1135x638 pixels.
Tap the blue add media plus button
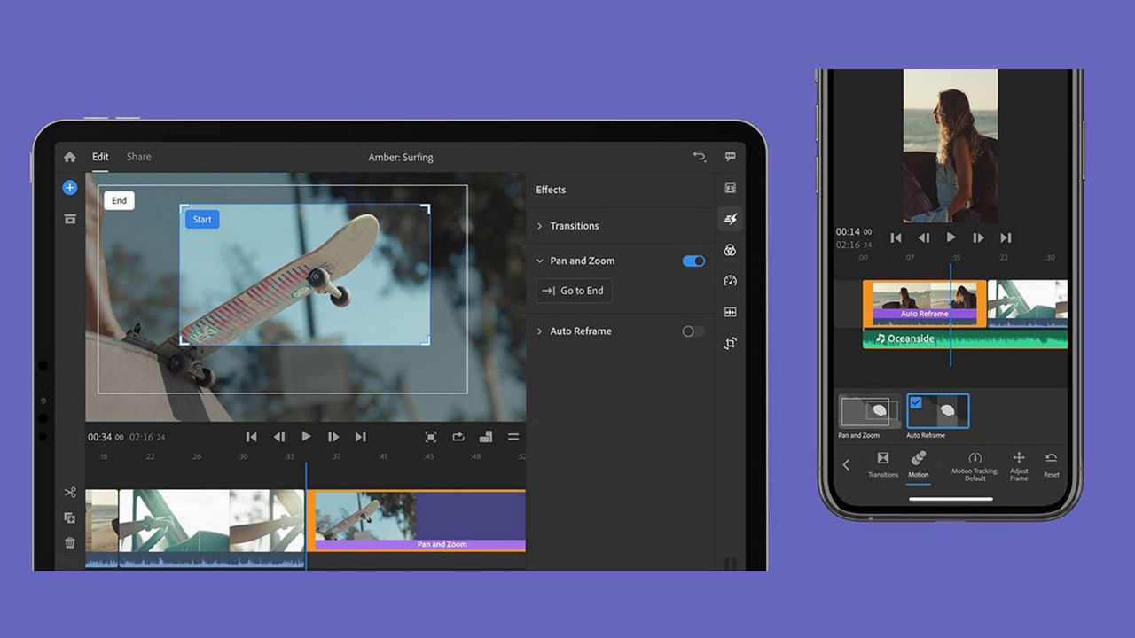(70, 188)
